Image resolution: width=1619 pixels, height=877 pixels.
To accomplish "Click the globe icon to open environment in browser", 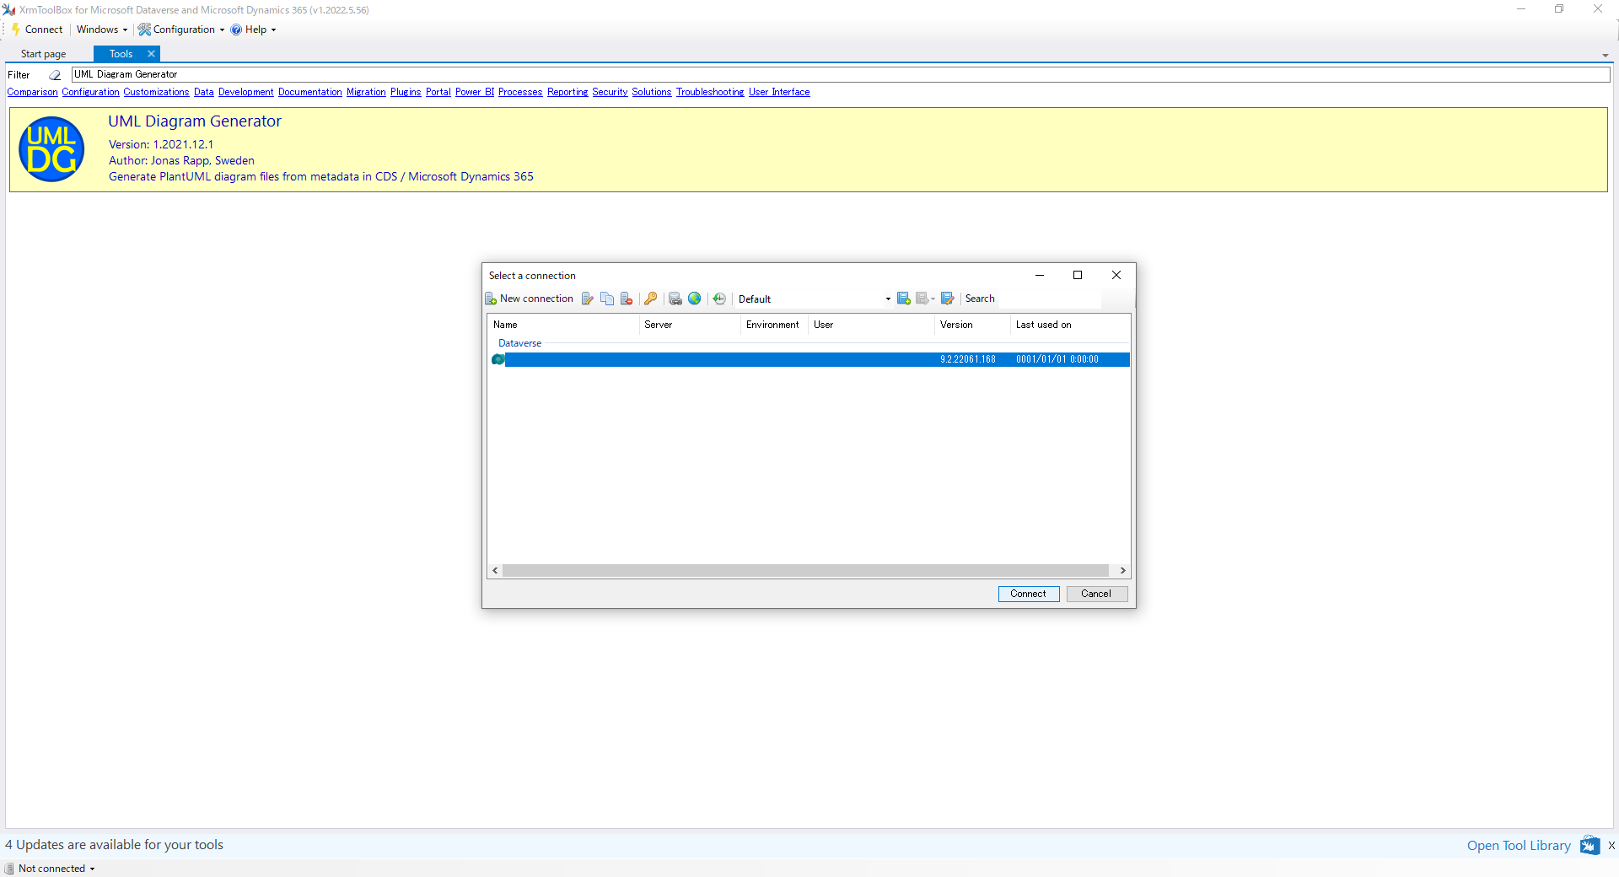I will pyautogui.click(x=695, y=299).
